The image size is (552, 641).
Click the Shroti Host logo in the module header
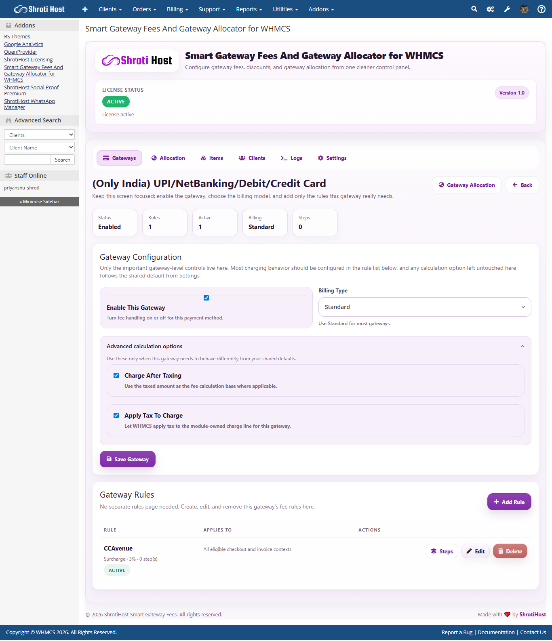coord(137,61)
